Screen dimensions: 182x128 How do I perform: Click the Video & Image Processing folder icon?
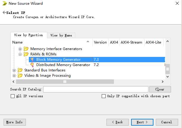pos(20,75)
